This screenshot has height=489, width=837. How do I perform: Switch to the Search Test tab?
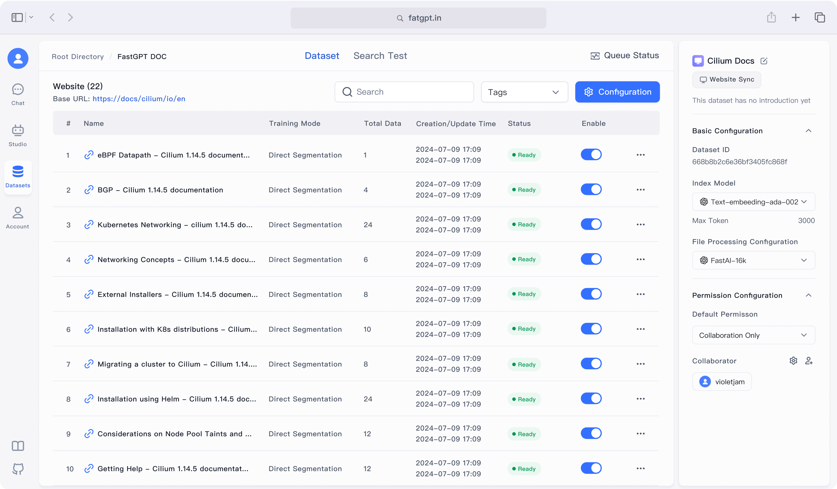[380, 56]
